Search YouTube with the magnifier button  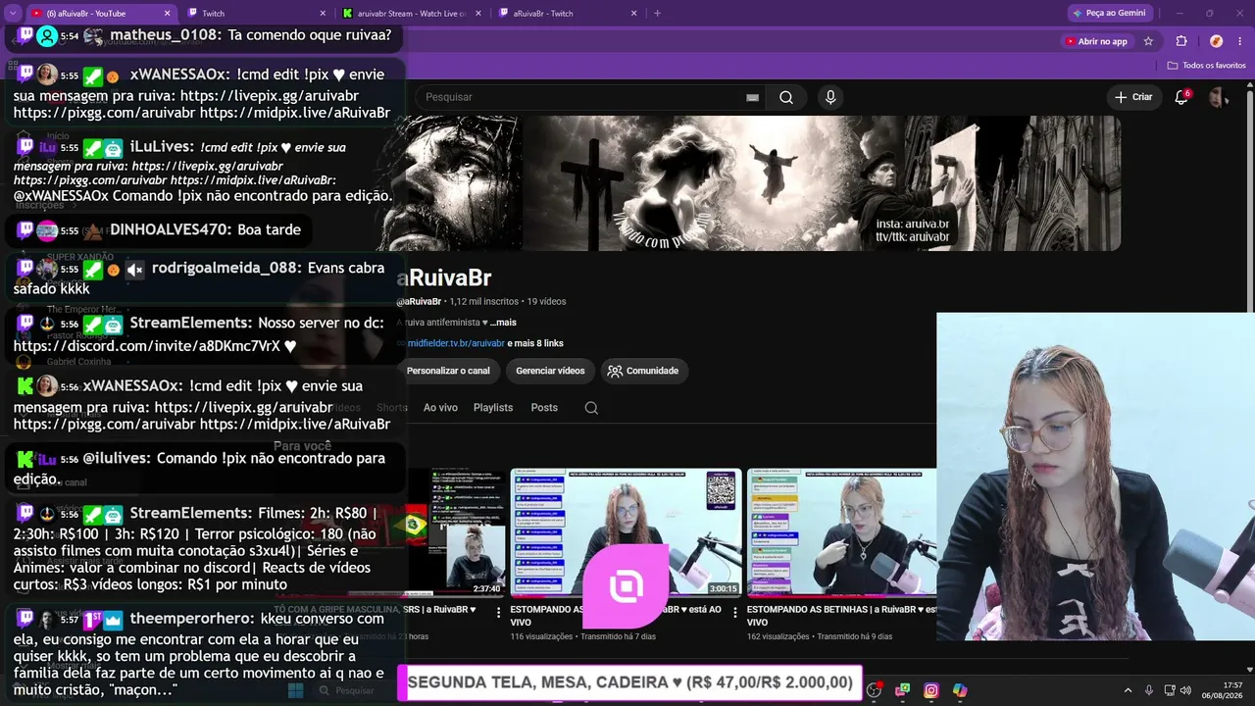coord(786,97)
